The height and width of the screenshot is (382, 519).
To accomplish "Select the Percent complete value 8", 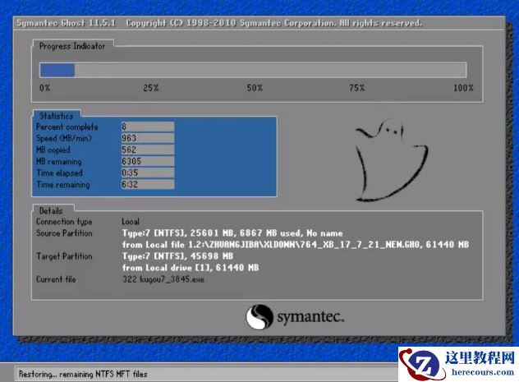I will (x=148, y=127).
